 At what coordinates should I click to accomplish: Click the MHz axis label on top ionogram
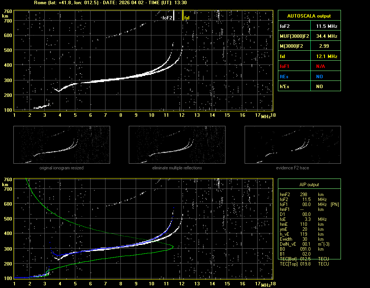pos(266,116)
